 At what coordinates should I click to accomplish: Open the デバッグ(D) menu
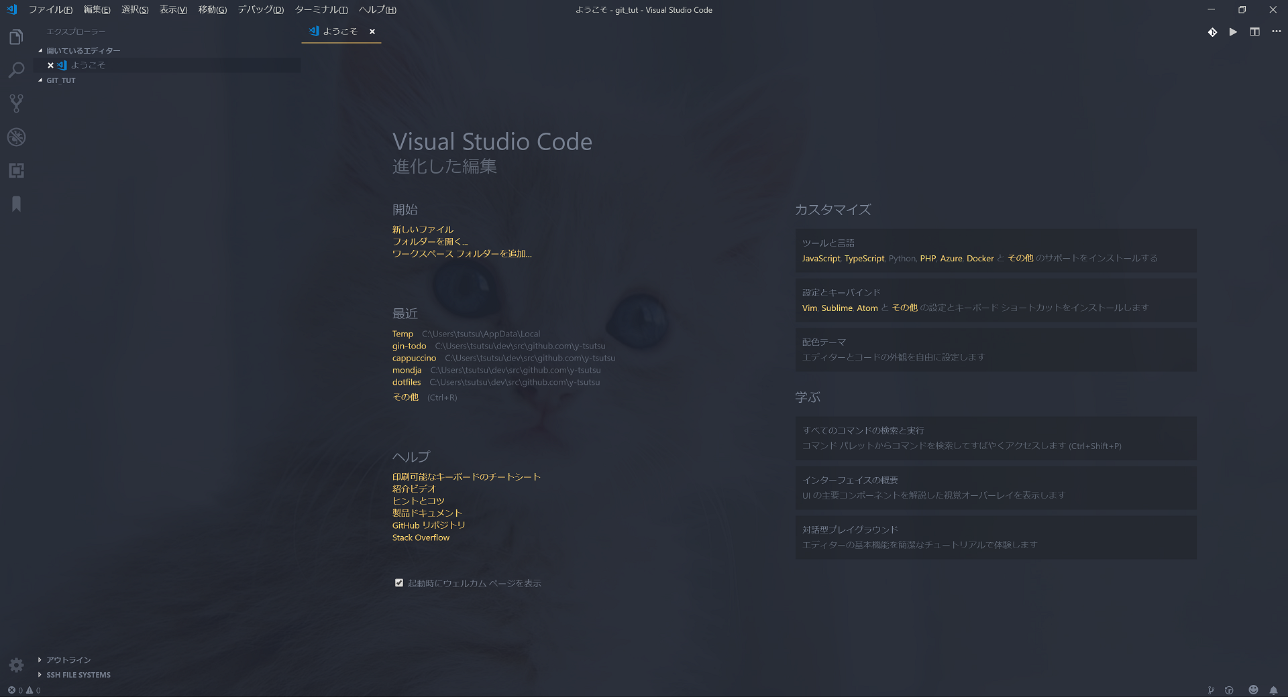tap(261, 9)
